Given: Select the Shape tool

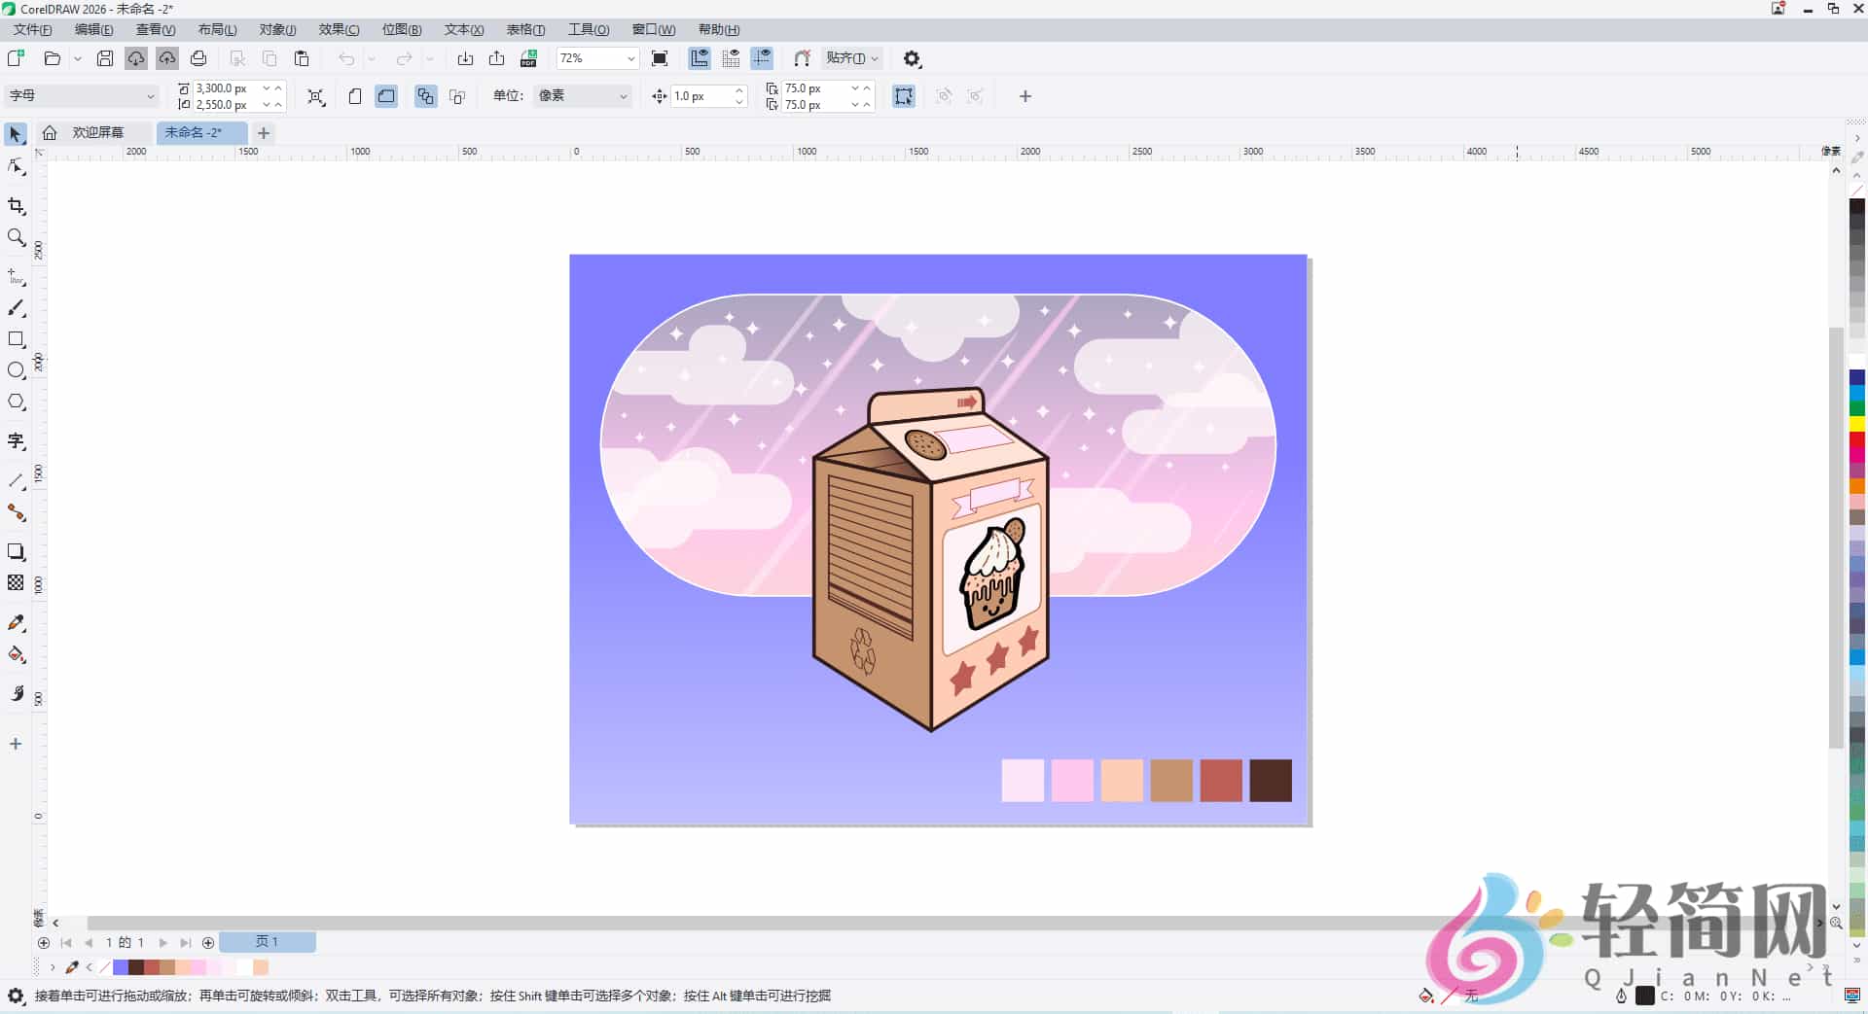Looking at the screenshot, I should click(x=16, y=166).
